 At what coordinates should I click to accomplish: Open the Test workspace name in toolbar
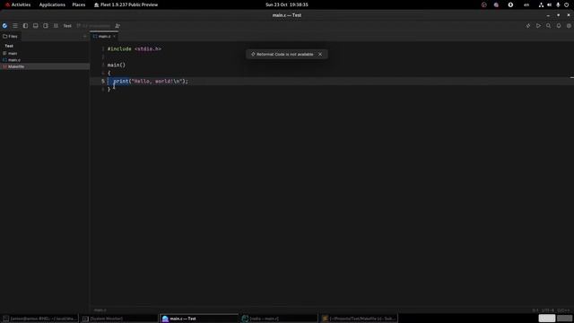[67, 26]
